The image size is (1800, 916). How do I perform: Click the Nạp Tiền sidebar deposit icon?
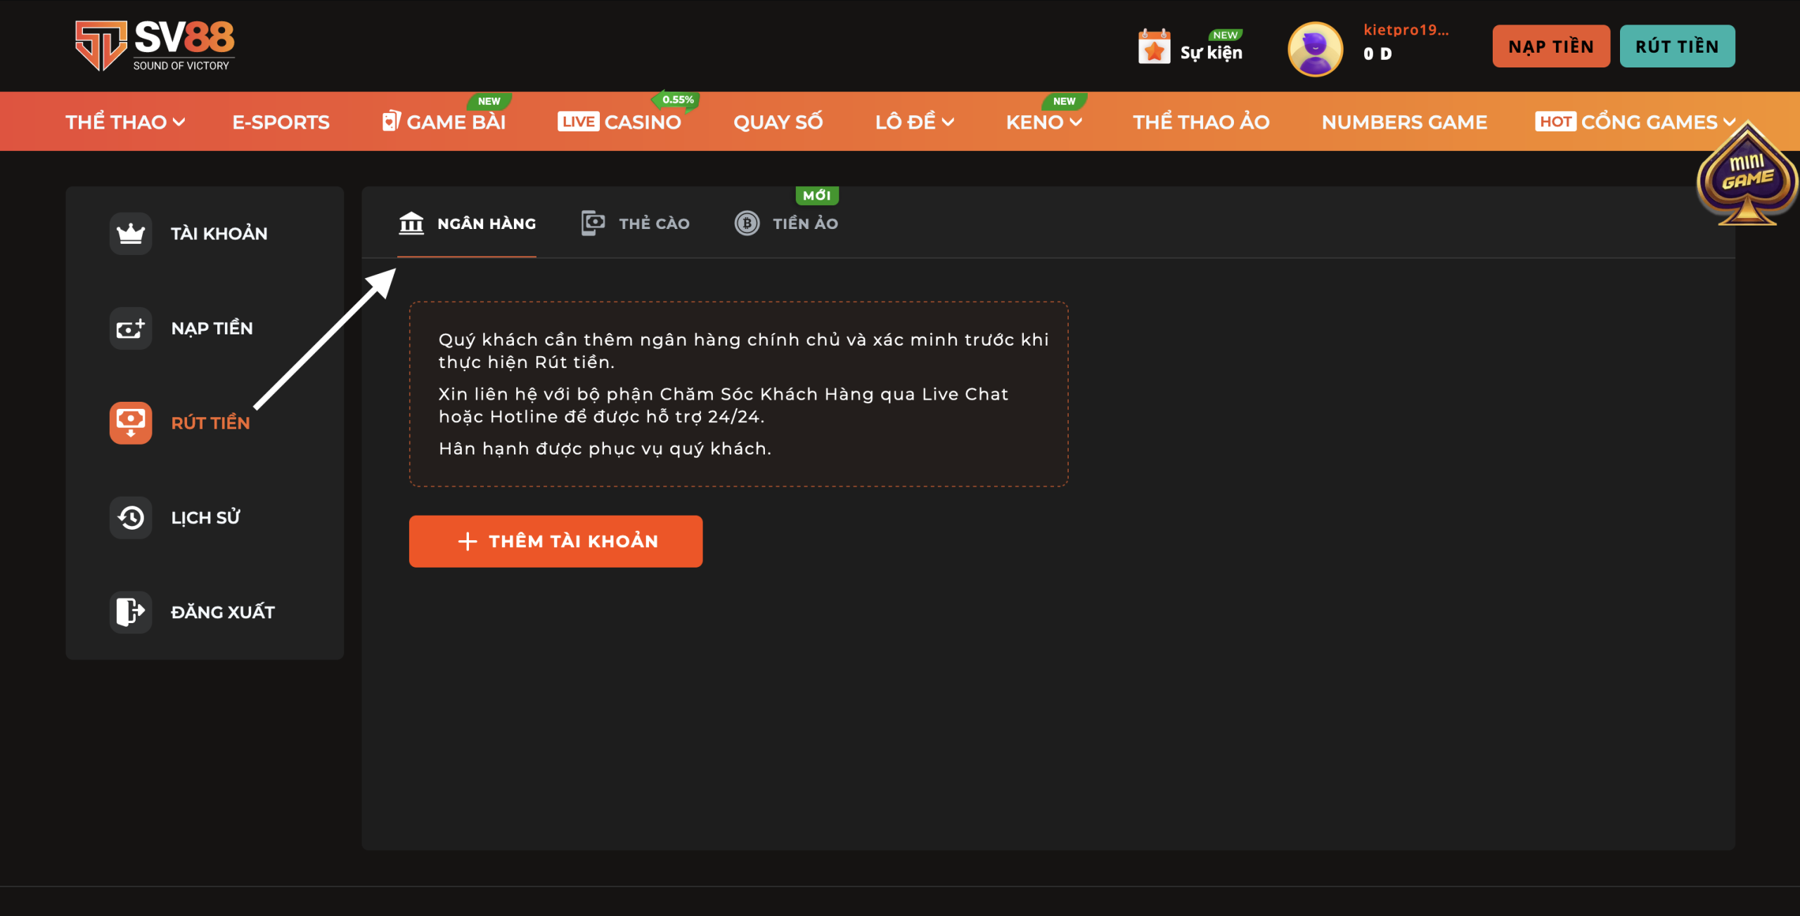[x=131, y=328]
